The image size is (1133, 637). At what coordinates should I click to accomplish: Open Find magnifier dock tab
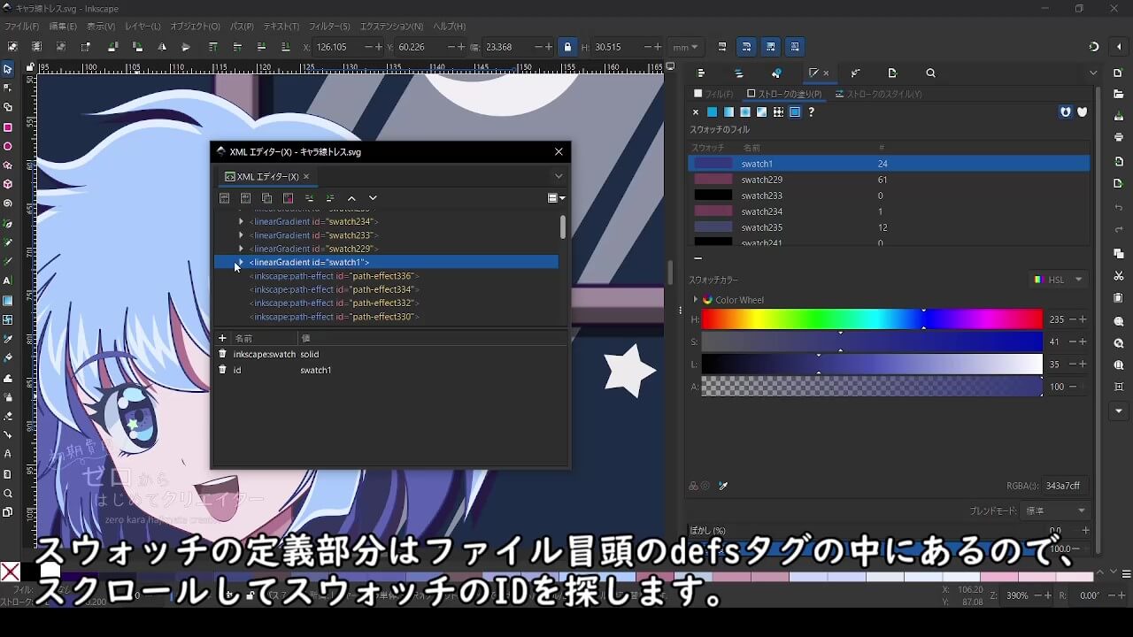pyautogui.click(x=930, y=73)
